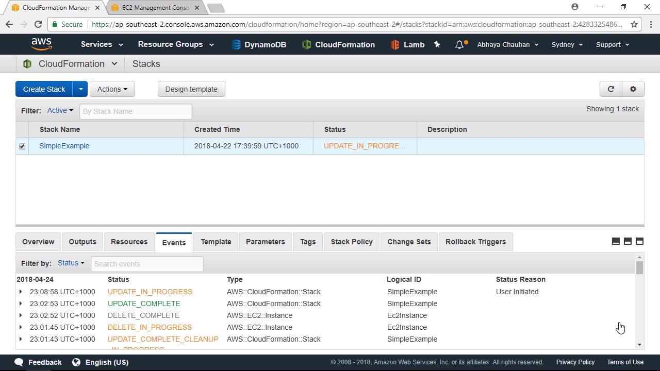Minimize the details pane split view
The image size is (660, 371).
[x=616, y=241]
